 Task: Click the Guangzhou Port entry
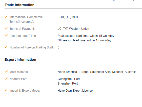click(69, 79)
